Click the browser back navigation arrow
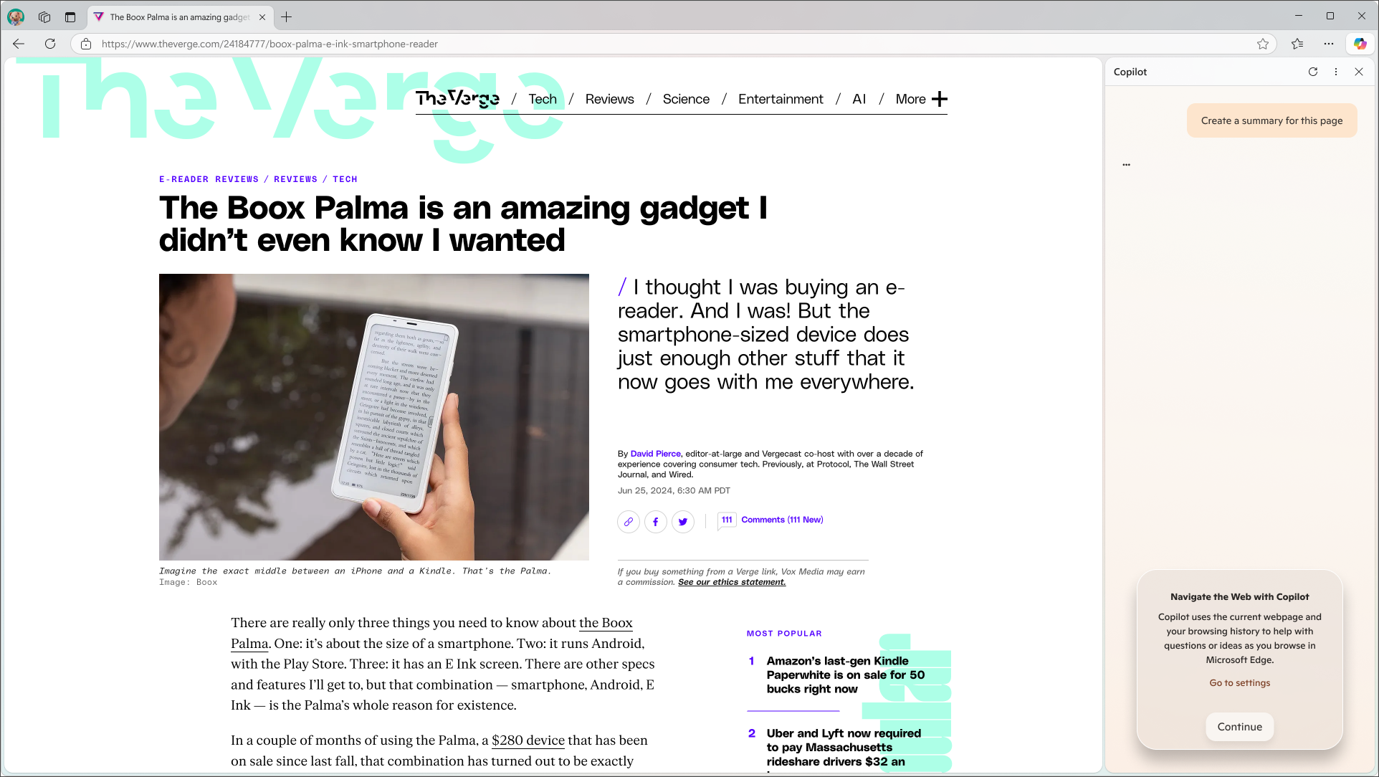This screenshot has height=777, width=1379. pyautogui.click(x=19, y=44)
